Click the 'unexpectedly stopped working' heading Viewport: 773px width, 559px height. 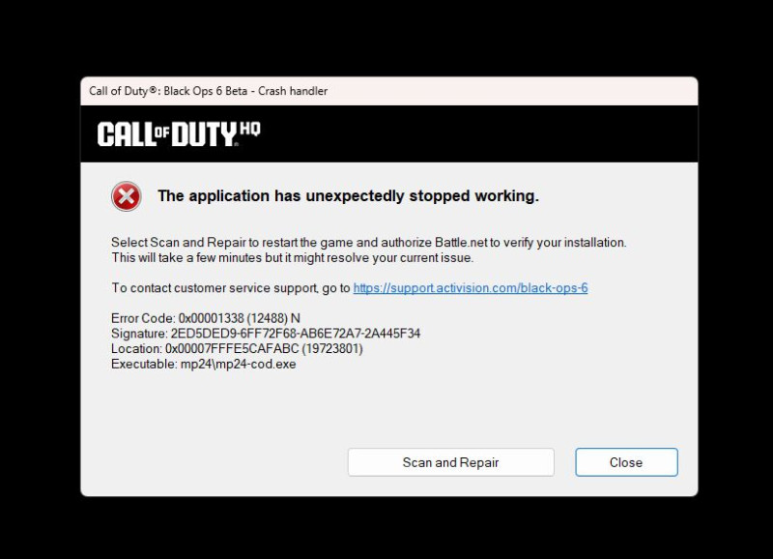point(348,196)
